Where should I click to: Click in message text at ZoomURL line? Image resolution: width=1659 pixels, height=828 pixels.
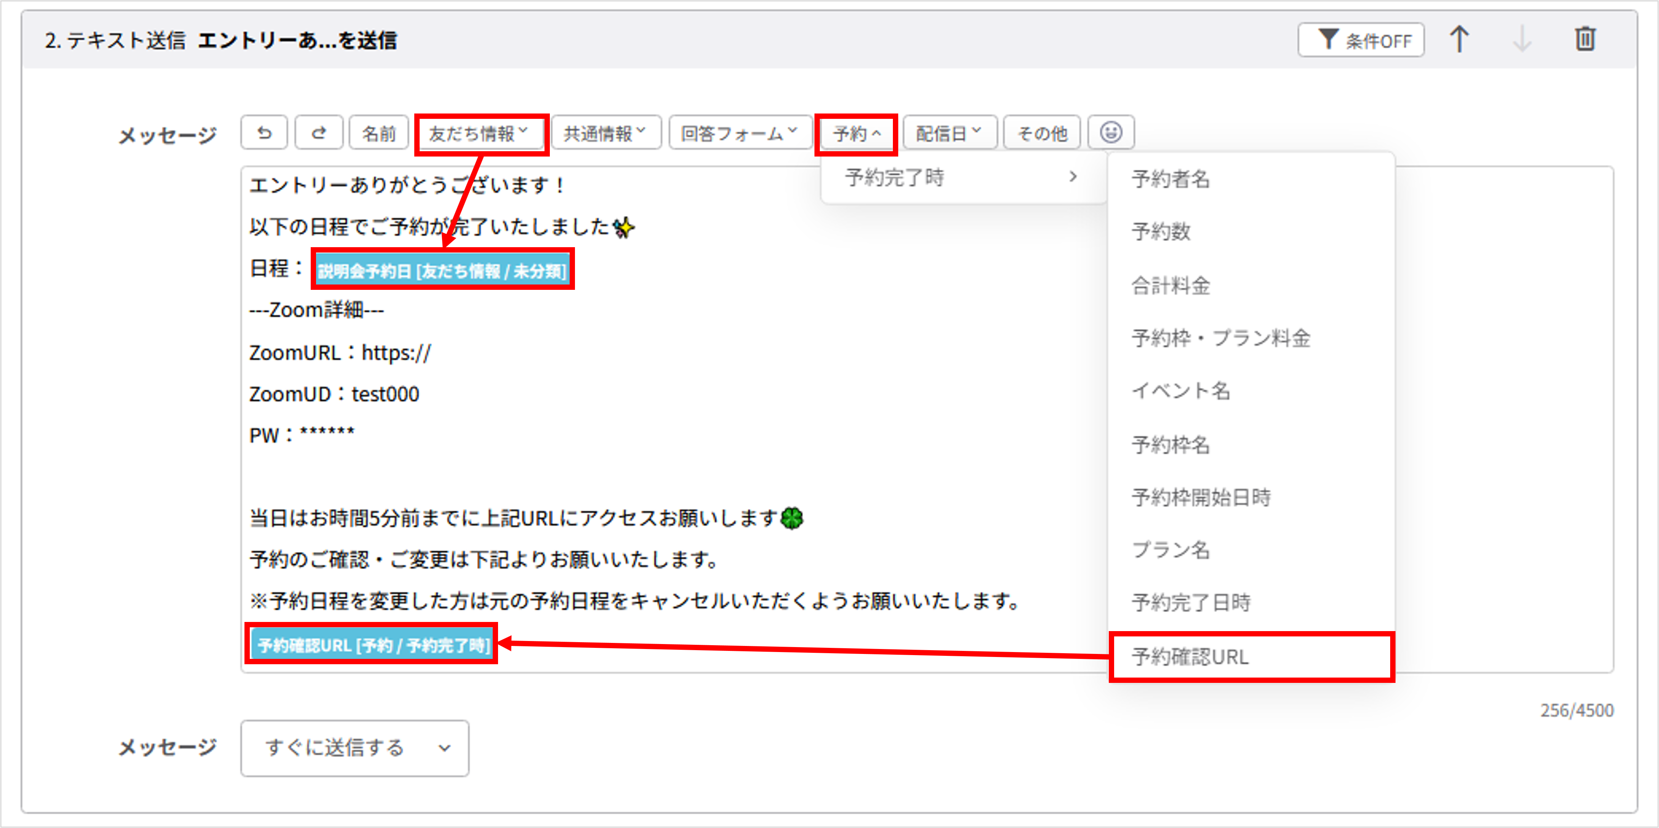point(340,353)
